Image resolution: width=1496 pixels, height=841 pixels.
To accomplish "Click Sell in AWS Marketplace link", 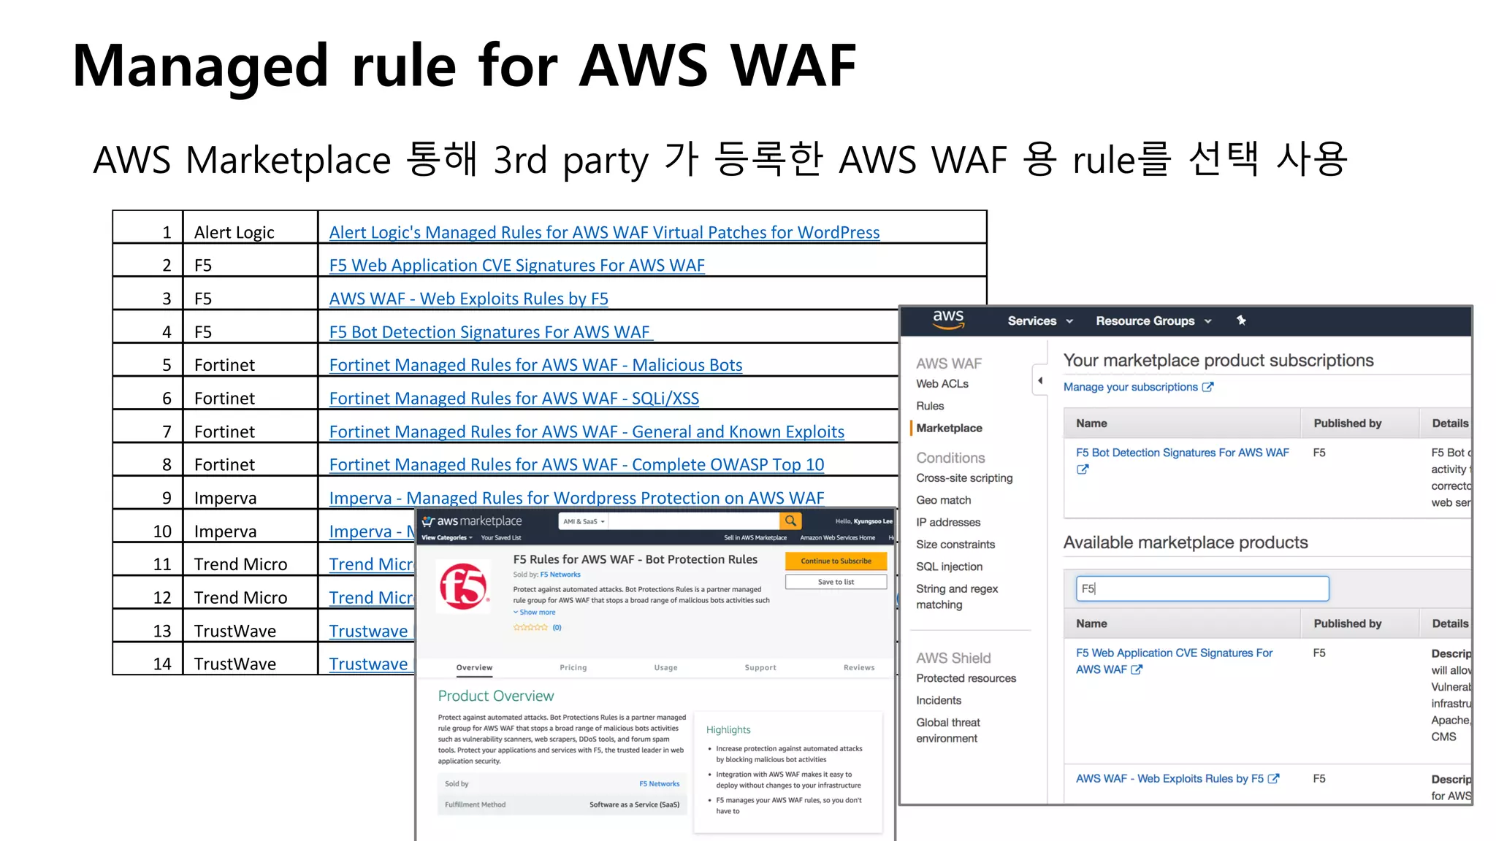I will click(755, 538).
